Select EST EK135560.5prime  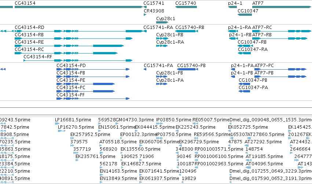140,149
